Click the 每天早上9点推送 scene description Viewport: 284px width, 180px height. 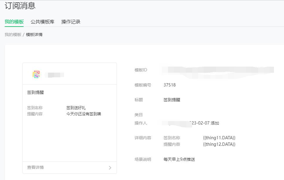pyautogui.click(x=179, y=159)
